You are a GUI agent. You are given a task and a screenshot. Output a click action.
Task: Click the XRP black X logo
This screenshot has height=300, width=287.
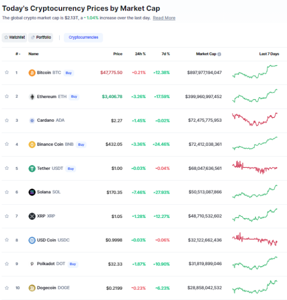pos(32,216)
